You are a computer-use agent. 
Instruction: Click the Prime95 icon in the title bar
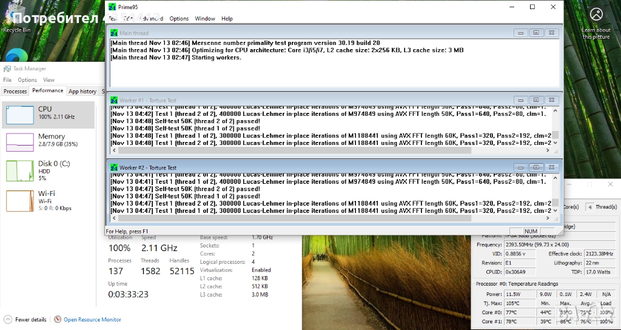[x=112, y=7]
